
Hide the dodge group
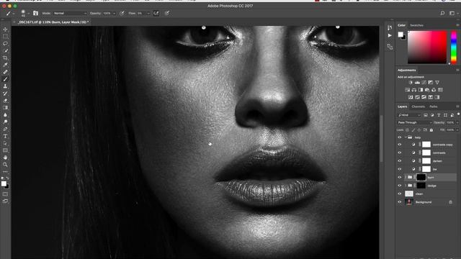point(400,186)
